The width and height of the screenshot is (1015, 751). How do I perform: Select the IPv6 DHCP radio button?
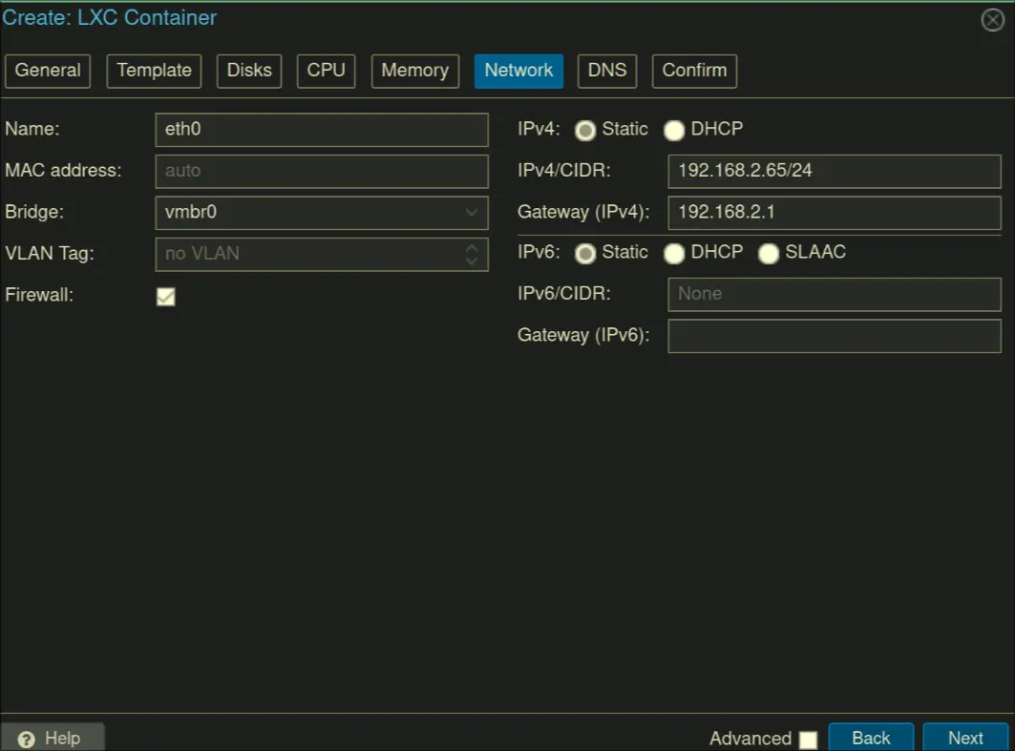[x=674, y=253]
